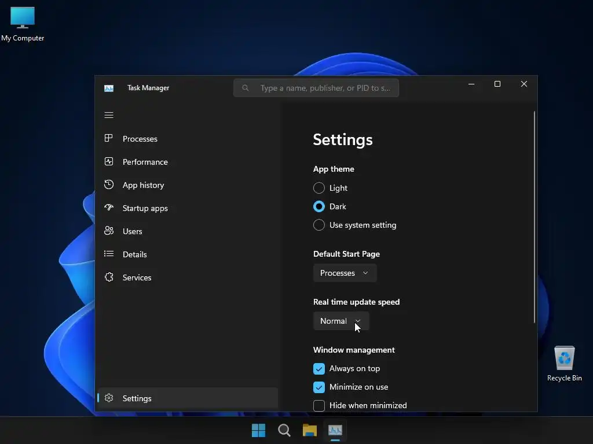This screenshot has width=593, height=444.
Task: Click the Services puzzle icon
Action: point(109,277)
